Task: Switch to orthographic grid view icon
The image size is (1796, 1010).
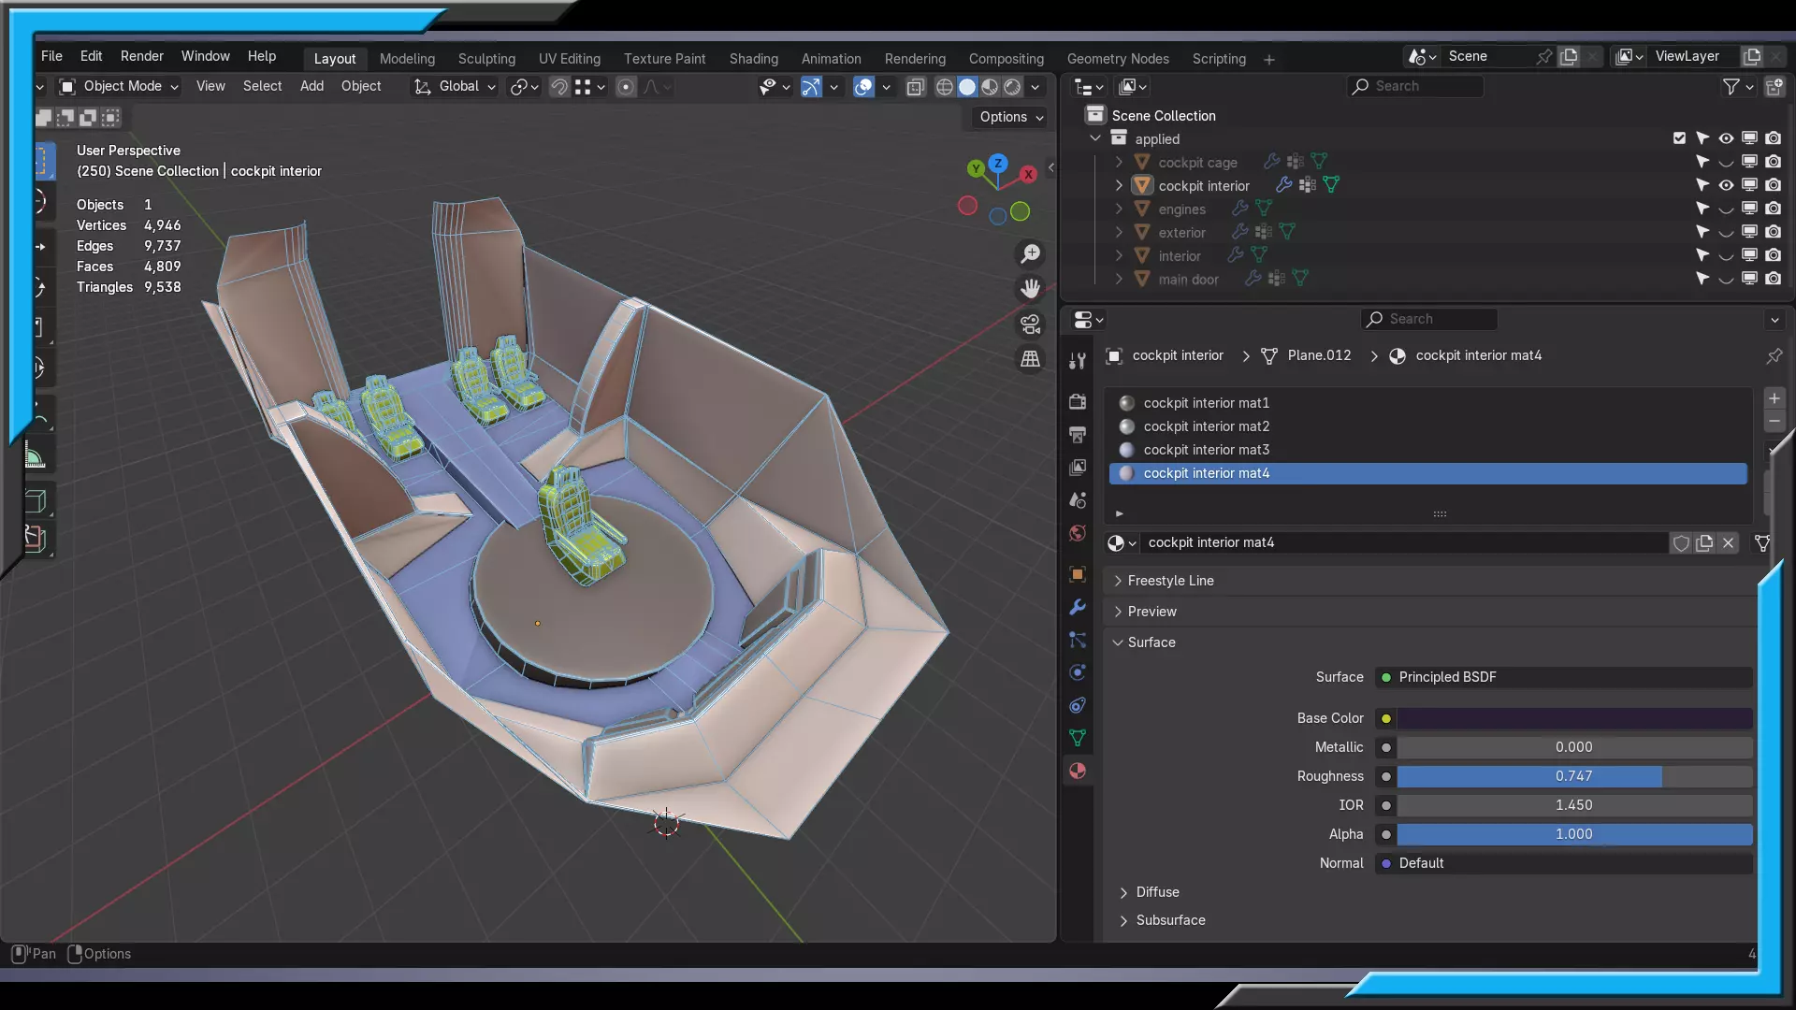Action: pos(1030,359)
